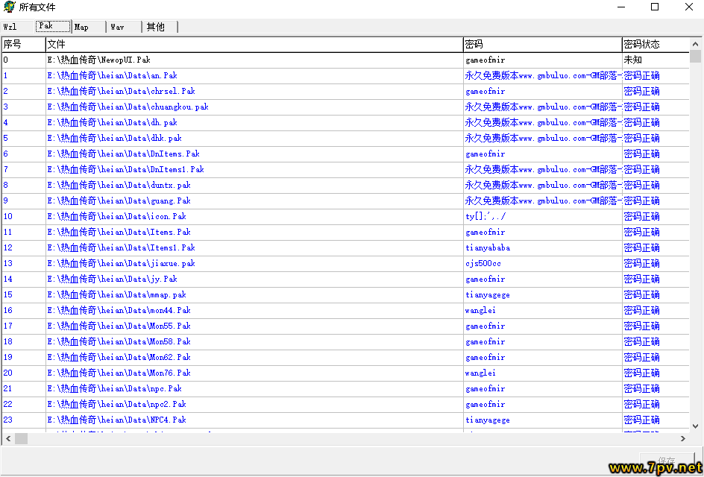Click the 密码 column header
Viewport: 704px width, 477px height.
point(541,44)
